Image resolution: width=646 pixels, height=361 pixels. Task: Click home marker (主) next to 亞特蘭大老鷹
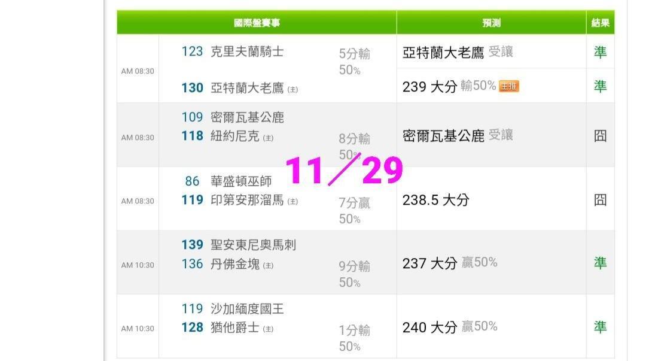[x=292, y=89]
